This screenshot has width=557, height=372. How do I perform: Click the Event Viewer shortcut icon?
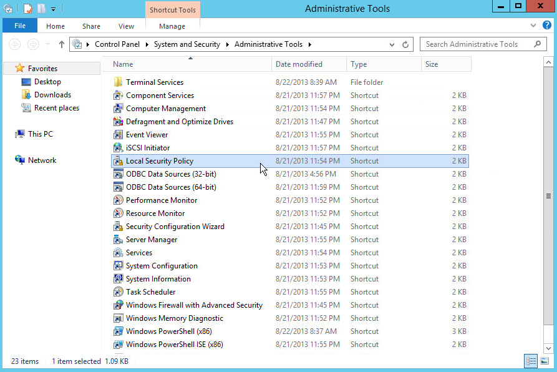tap(118, 135)
